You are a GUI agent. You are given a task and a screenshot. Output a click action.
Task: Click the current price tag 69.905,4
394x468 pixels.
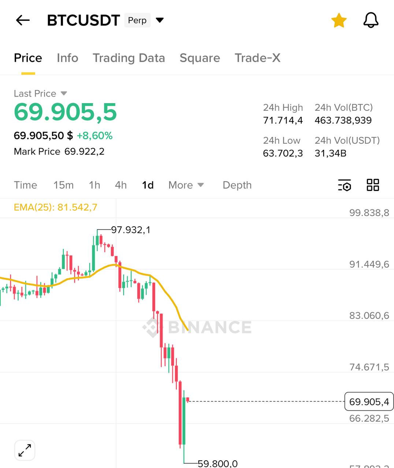[x=369, y=402]
